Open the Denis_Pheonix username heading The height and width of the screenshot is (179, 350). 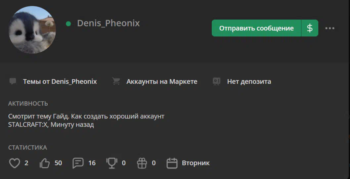(x=109, y=23)
